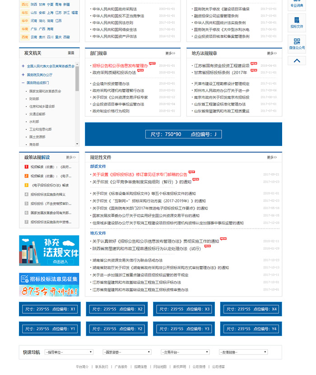Click the back-to-top arrow button
The width and height of the screenshot is (316, 375).
tap(297, 60)
